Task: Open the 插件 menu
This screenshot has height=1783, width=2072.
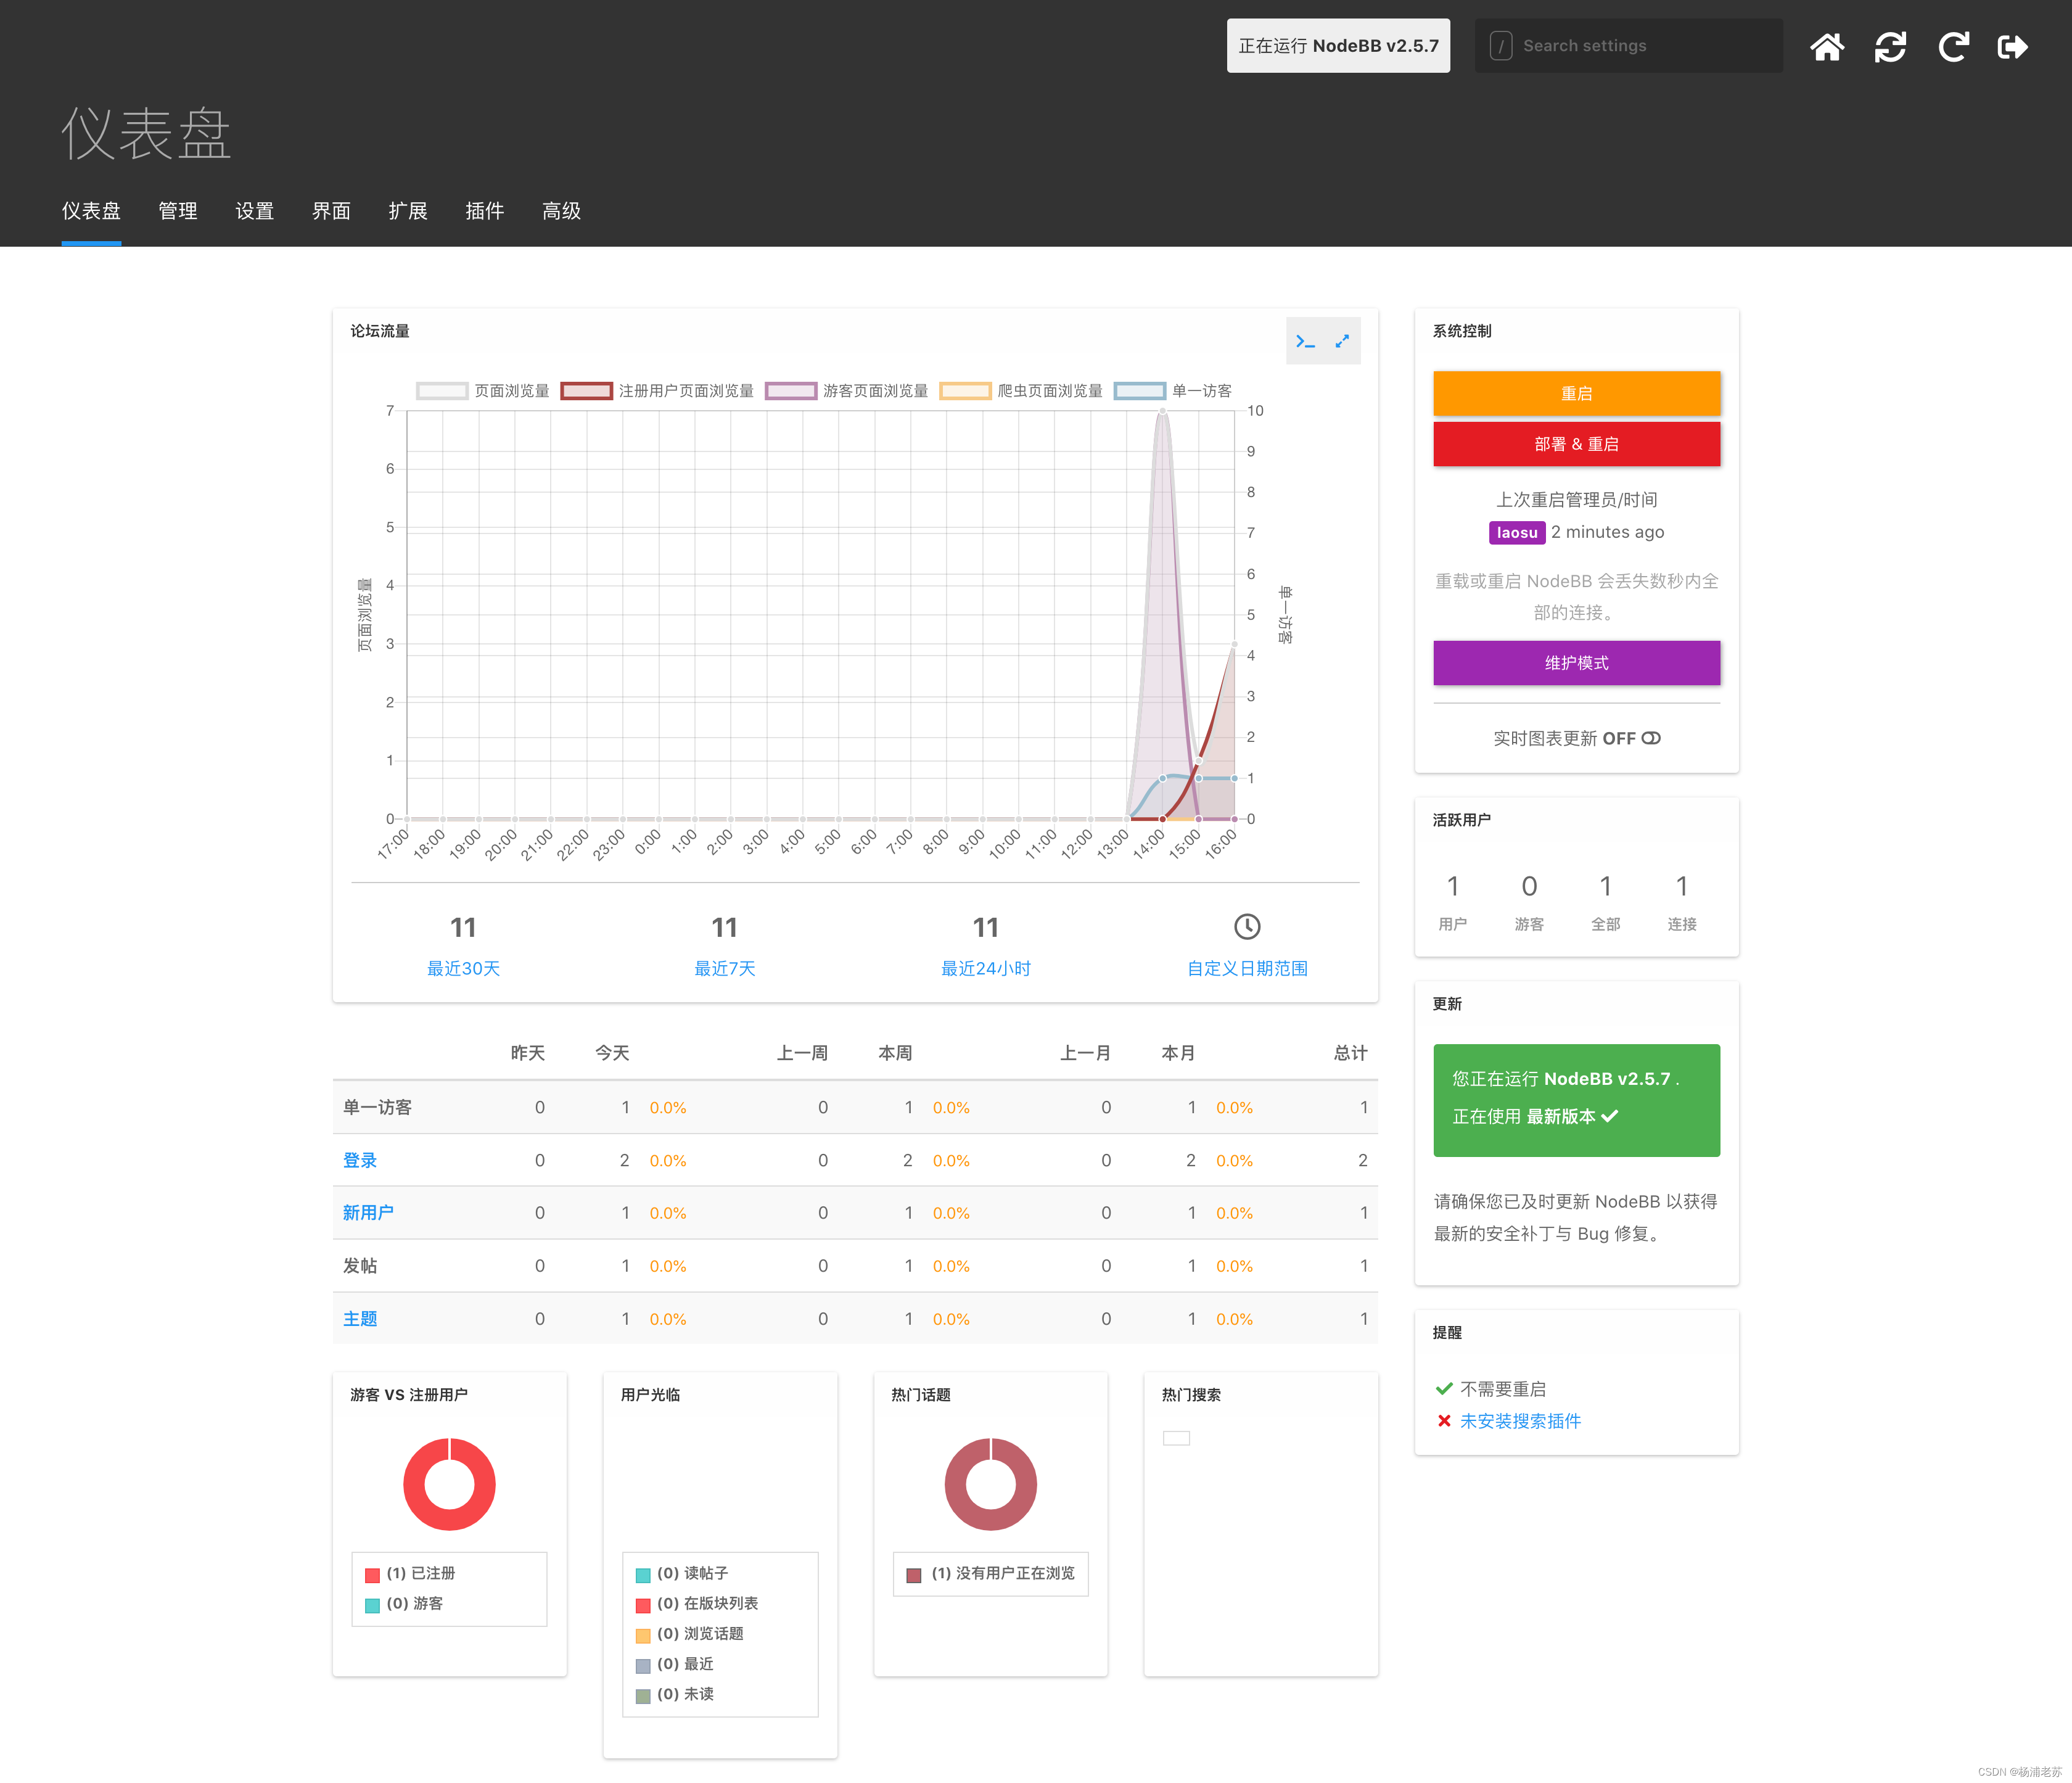Action: (484, 211)
